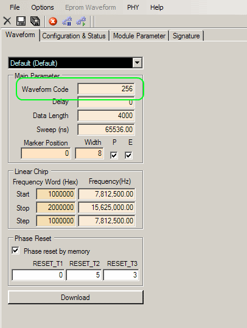Open the PHY menu
The image size is (247, 328).
133,7
